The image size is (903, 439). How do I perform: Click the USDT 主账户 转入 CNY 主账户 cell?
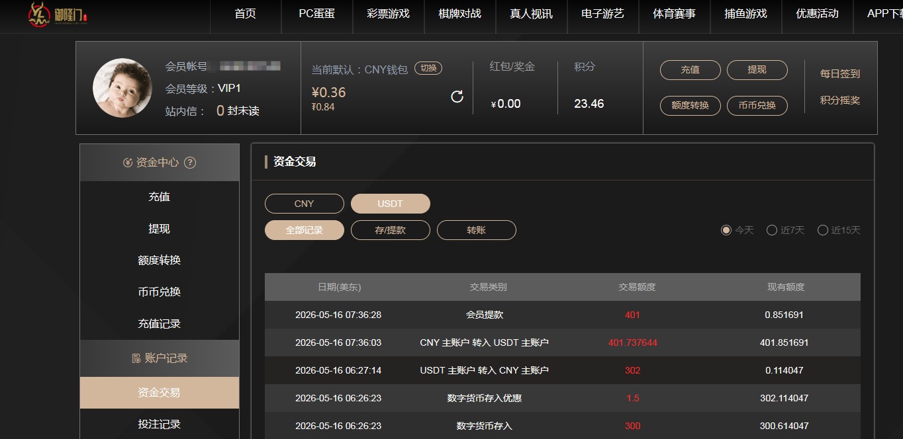485,370
